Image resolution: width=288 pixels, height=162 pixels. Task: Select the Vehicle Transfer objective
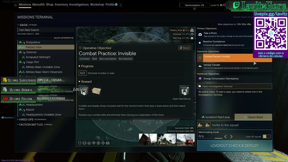tap(235, 66)
